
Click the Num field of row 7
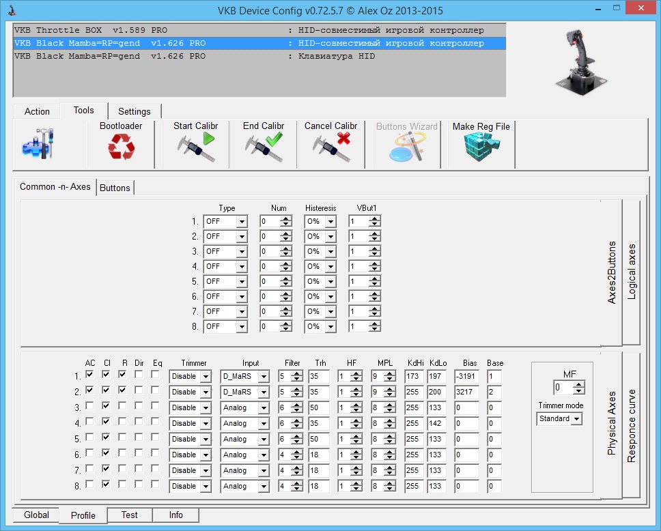[x=270, y=311]
